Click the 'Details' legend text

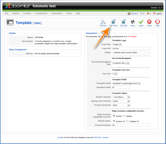pyautogui.click(x=12, y=33)
